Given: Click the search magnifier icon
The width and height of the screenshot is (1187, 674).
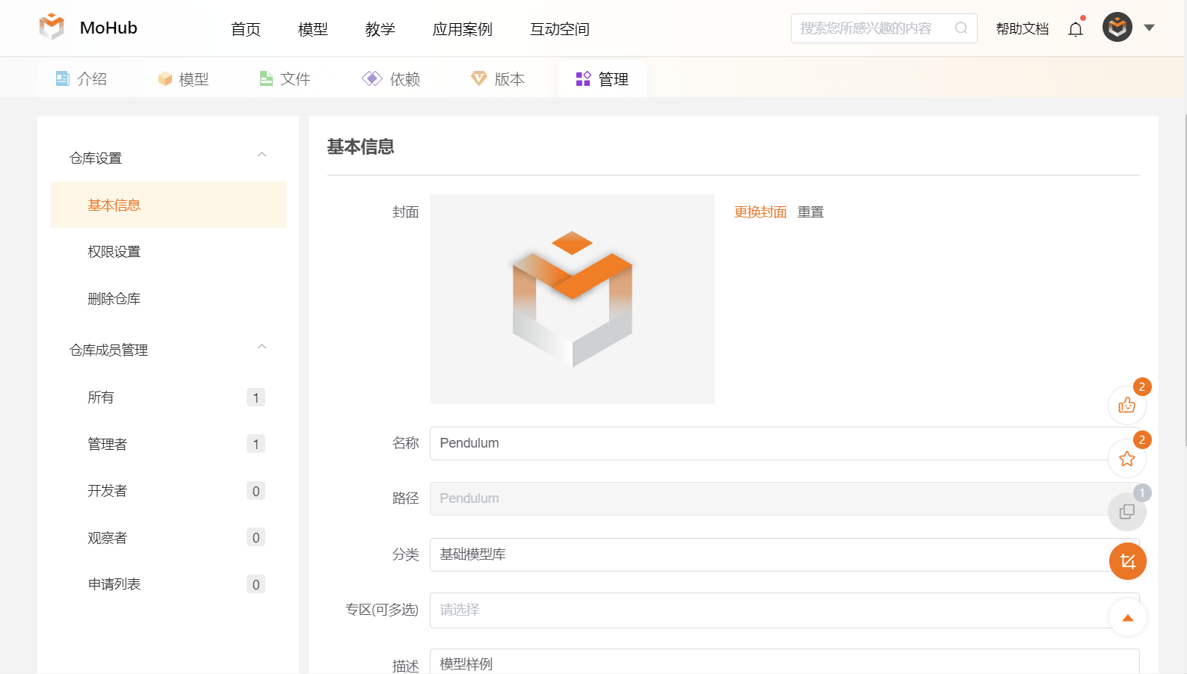Looking at the screenshot, I should [961, 28].
